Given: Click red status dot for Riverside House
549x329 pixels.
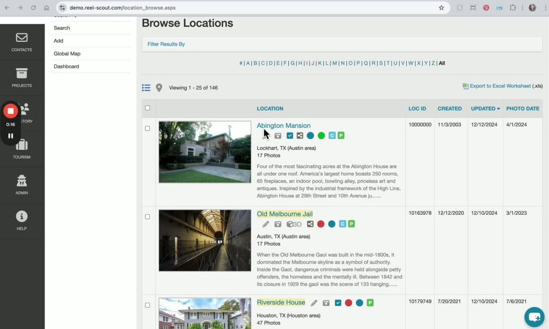Looking at the screenshot, I should tap(349, 303).
